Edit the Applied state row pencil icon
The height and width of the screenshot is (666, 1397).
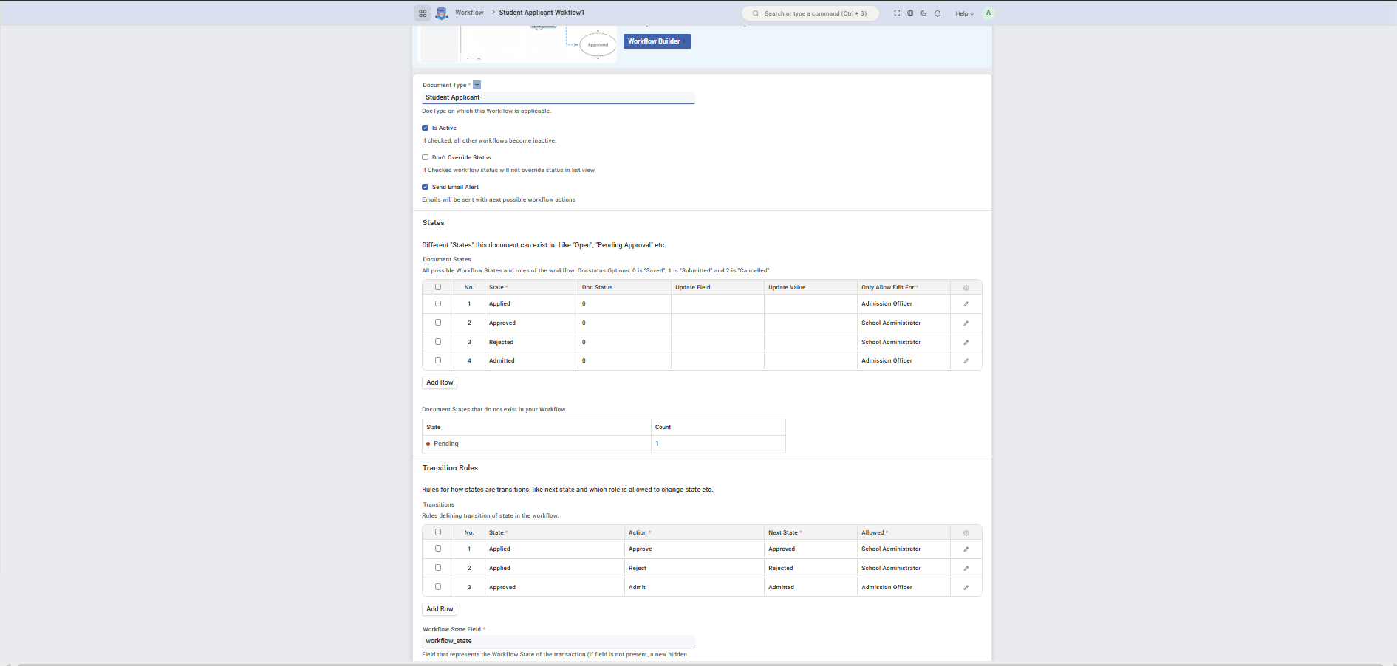pyautogui.click(x=966, y=304)
